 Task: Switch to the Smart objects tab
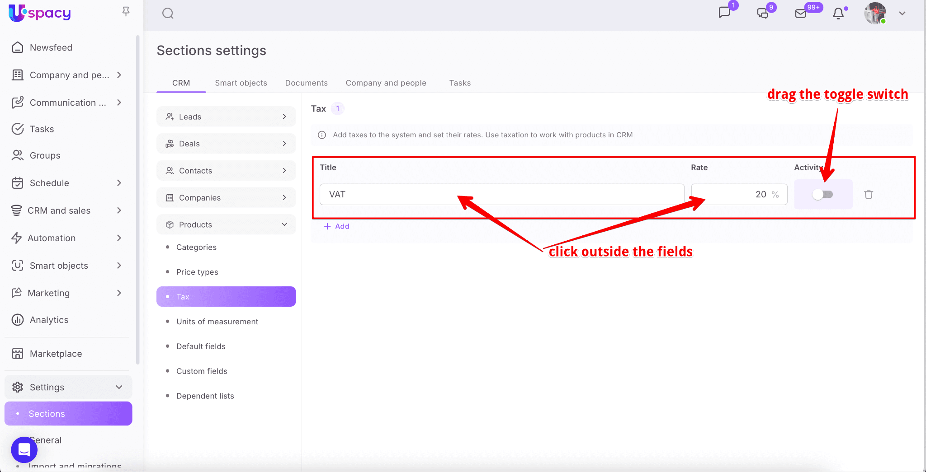tap(241, 83)
